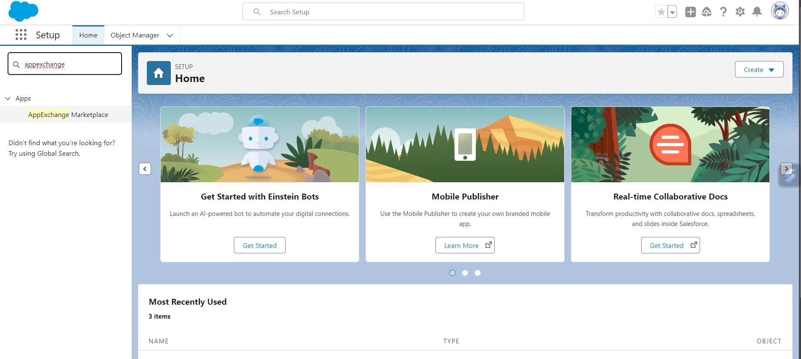The image size is (801, 359).
Task: Click the Get Started with Einstein Bots title
Action: [x=260, y=197]
